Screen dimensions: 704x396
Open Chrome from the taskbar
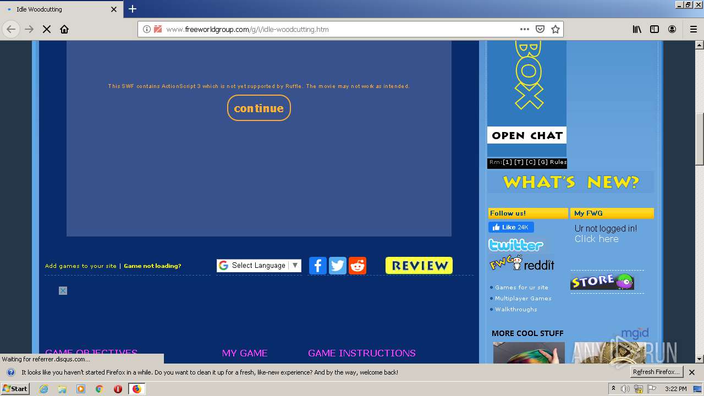coord(100,389)
